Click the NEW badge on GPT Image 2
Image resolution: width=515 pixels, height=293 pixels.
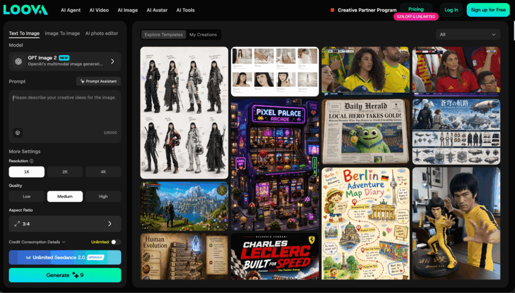coord(64,58)
